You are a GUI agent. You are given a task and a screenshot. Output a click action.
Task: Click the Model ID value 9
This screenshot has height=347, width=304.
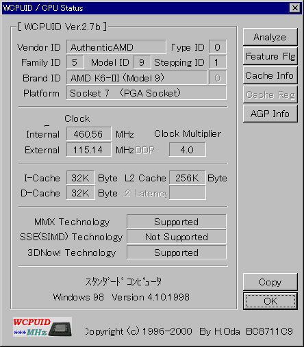coord(142,62)
